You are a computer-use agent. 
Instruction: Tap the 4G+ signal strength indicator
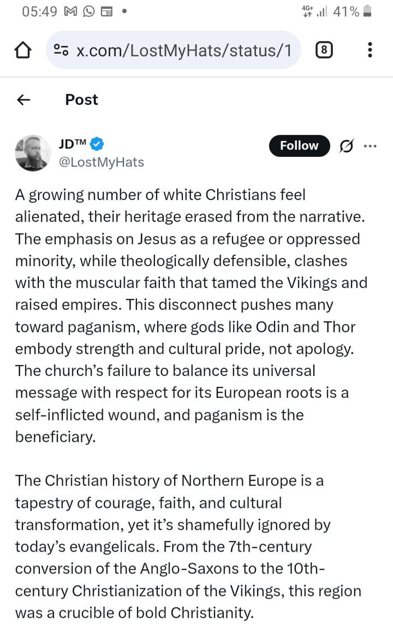coord(316,12)
